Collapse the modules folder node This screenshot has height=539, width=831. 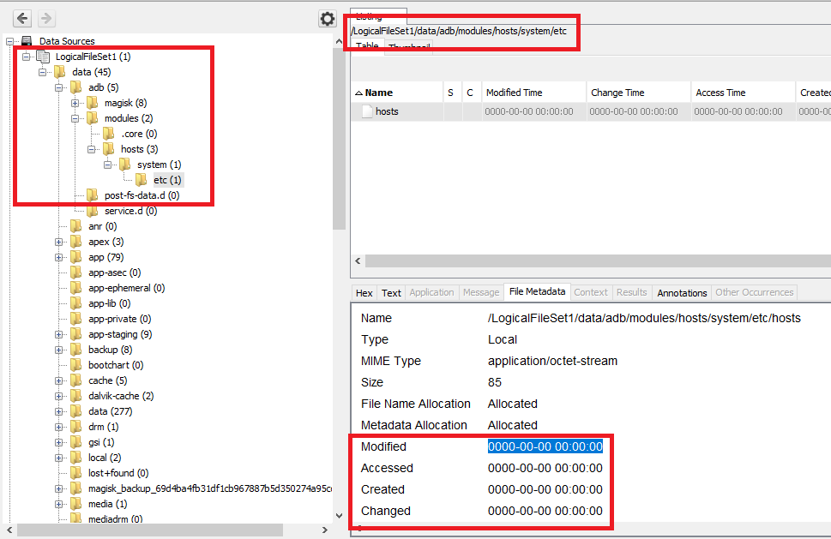tap(75, 118)
